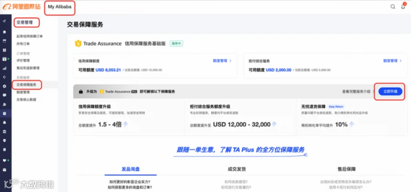Image resolution: width=411 pixels, height=192 pixels.
Task: Switch to the 成交发货 tab
Action: [x=237, y=169]
